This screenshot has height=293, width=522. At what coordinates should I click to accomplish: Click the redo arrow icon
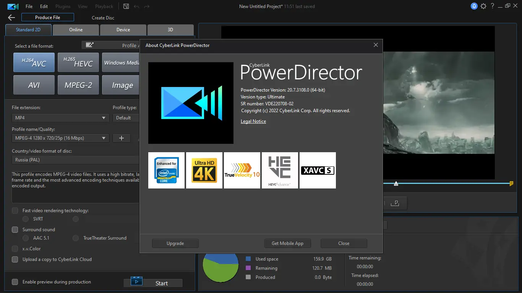tap(147, 6)
